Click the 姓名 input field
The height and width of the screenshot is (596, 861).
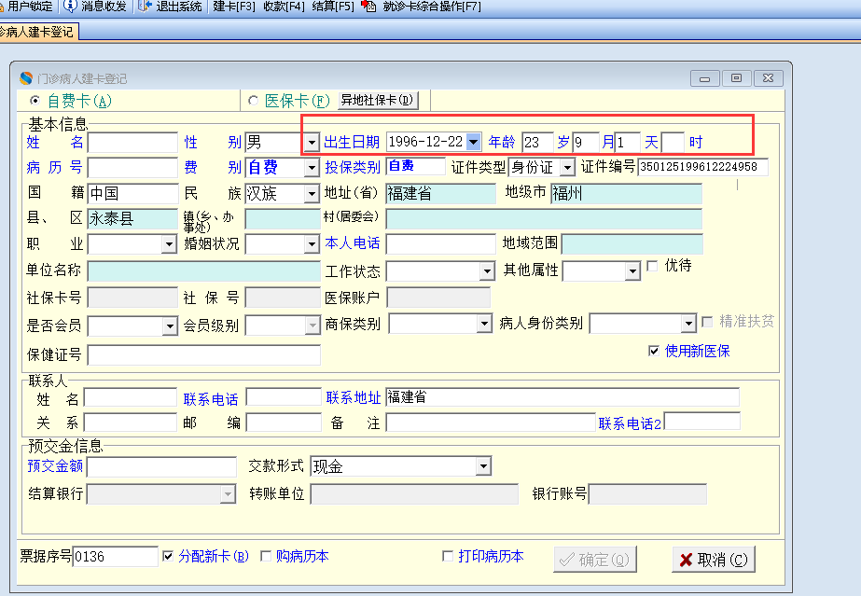click(132, 143)
